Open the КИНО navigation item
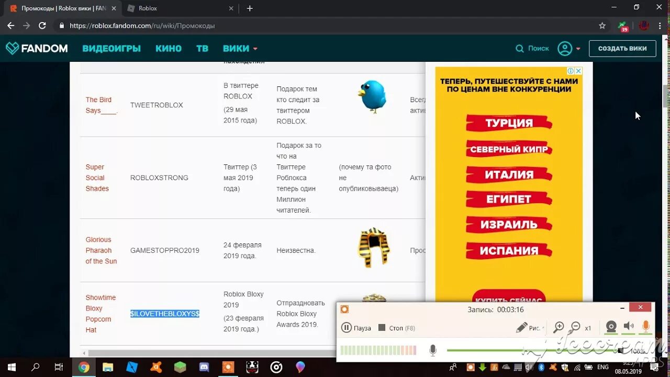Image resolution: width=670 pixels, height=377 pixels. pyautogui.click(x=169, y=48)
